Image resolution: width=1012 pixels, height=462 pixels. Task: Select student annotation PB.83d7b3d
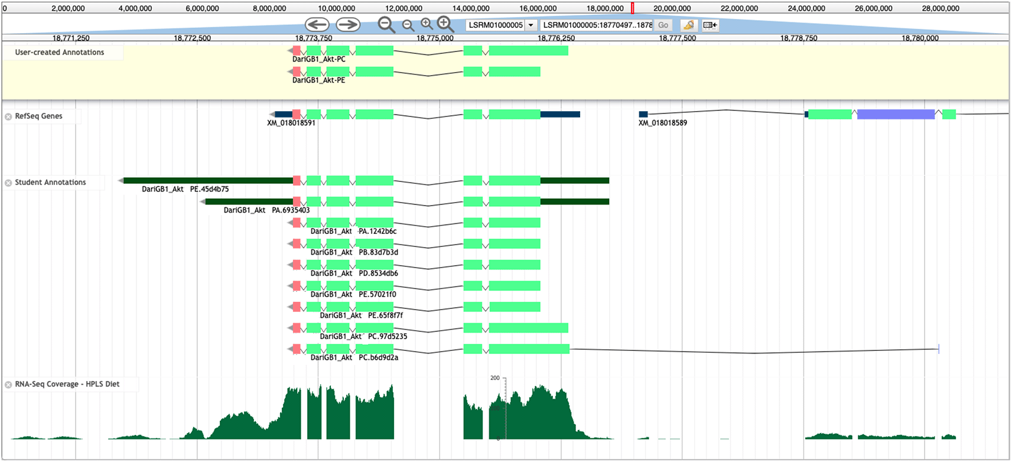pos(354,252)
